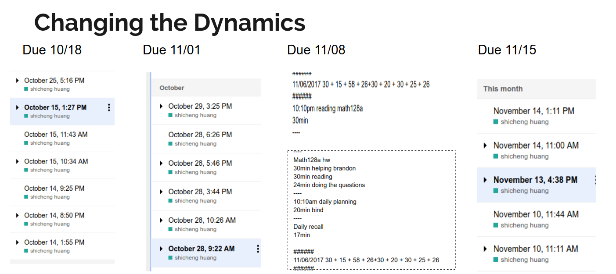Open the more-options menu for October 15, 1:27 PM
616x274 pixels.
pyautogui.click(x=109, y=107)
